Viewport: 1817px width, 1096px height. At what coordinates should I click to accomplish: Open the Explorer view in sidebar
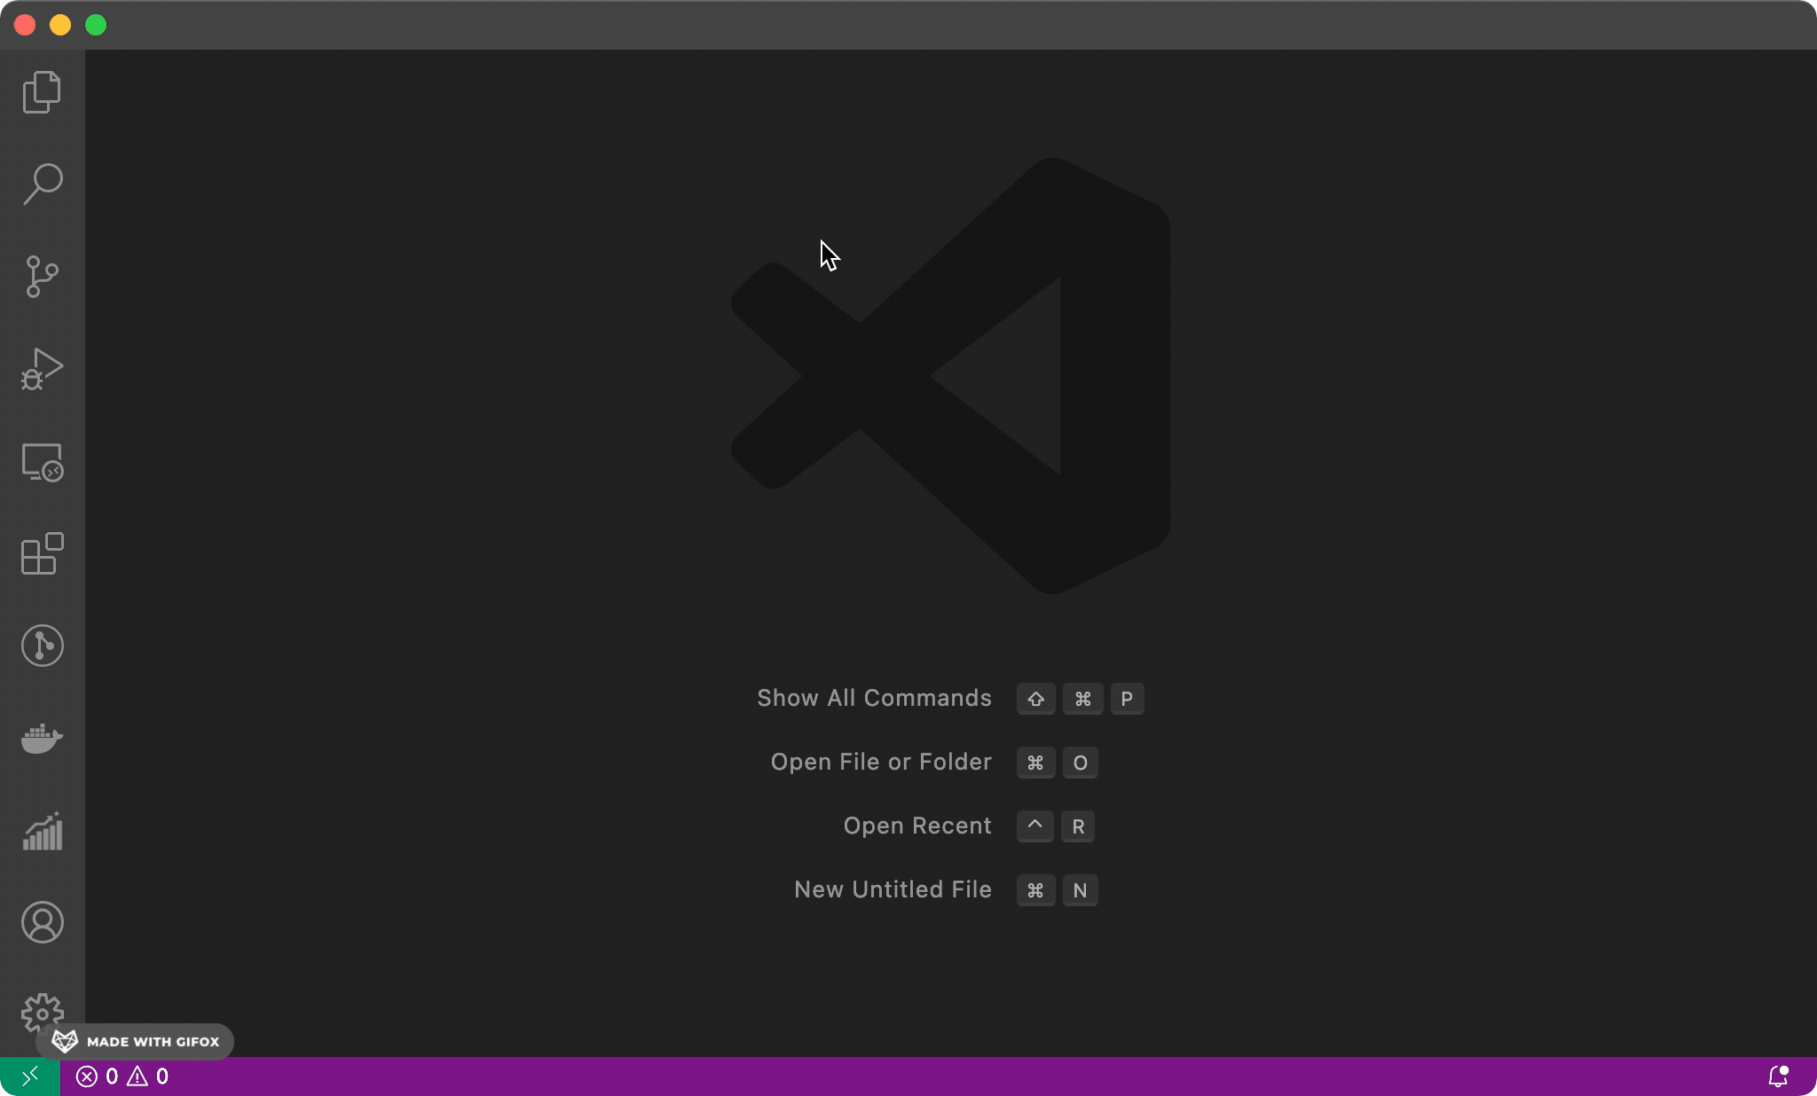(x=40, y=91)
